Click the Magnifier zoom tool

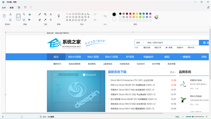coord(51,20)
